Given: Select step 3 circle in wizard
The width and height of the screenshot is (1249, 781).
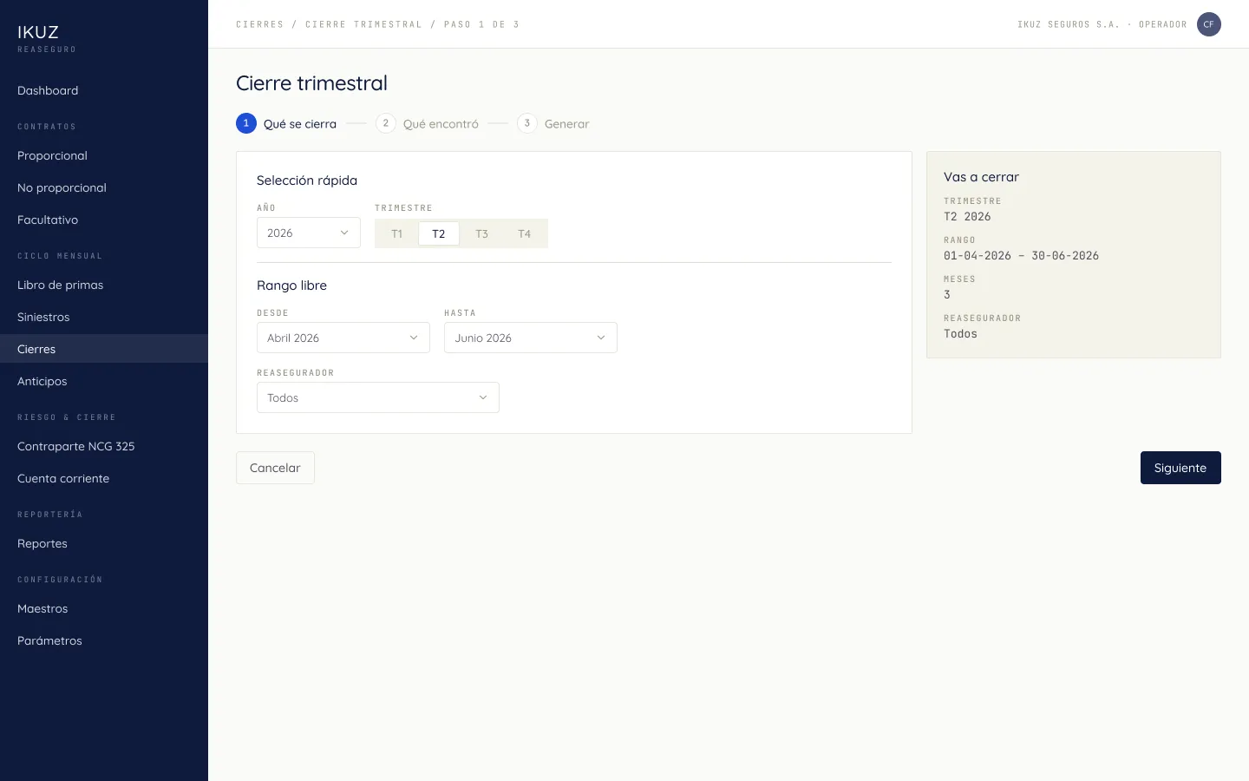Looking at the screenshot, I should point(527,123).
